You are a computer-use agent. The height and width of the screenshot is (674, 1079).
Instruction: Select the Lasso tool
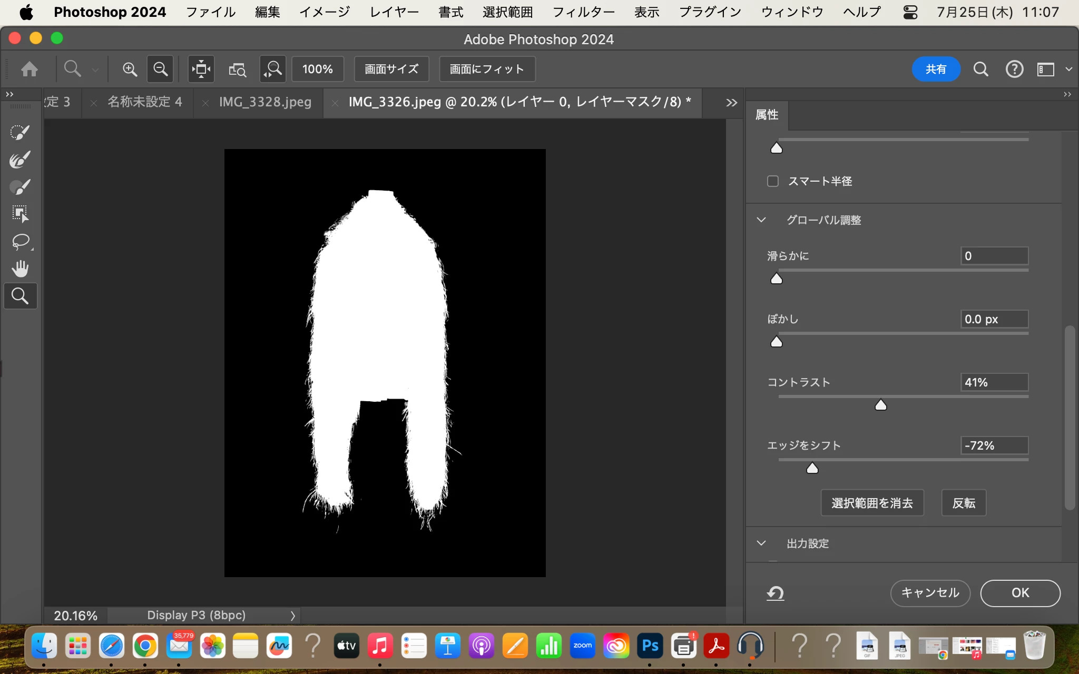click(x=20, y=241)
